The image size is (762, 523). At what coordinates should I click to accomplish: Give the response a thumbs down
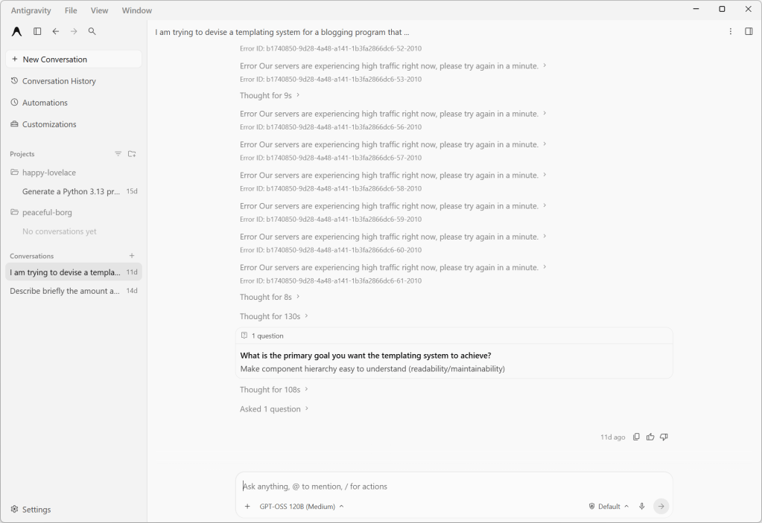(x=664, y=437)
